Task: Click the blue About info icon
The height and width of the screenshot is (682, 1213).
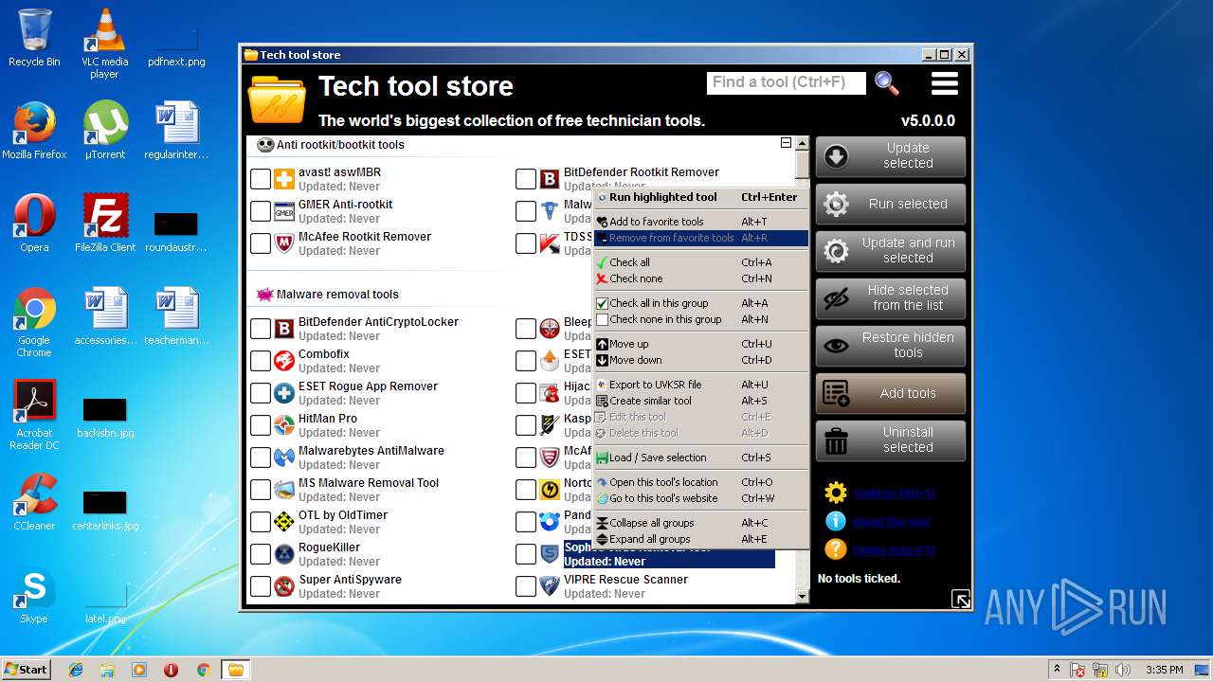Action: pos(835,521)
